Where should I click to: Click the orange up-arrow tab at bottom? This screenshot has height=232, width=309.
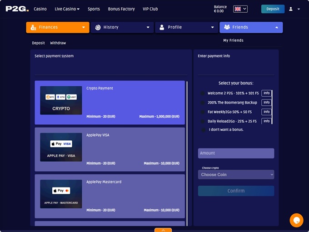point(163,230)
